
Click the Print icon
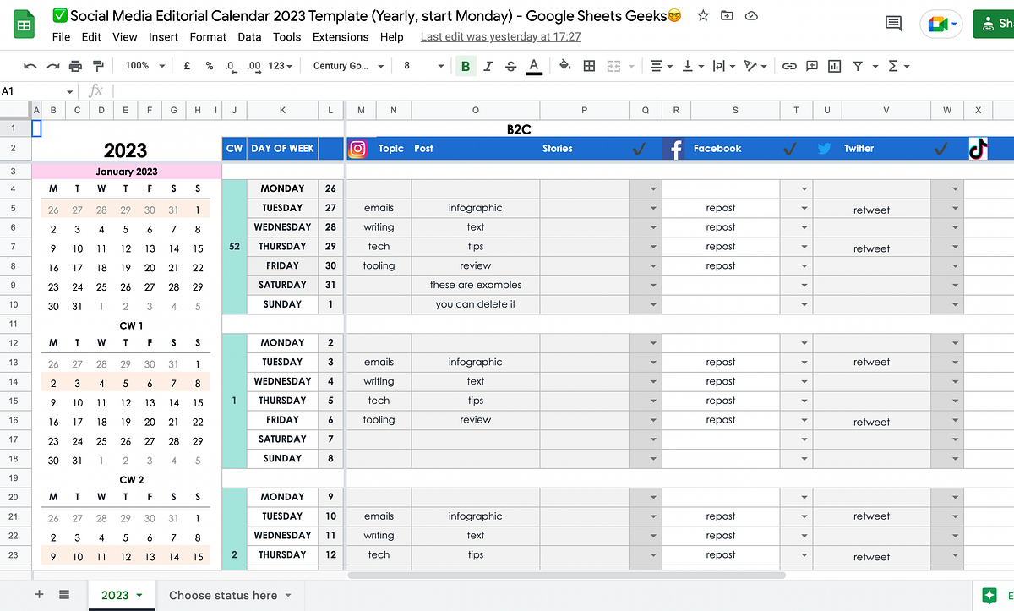pos(74,65)
